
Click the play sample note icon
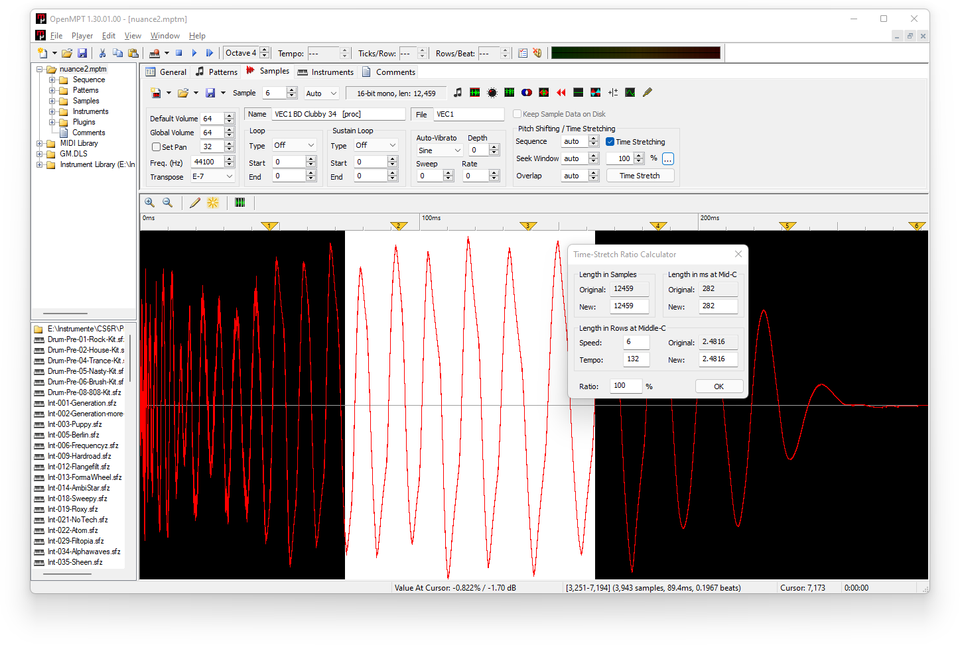[458, 93]
